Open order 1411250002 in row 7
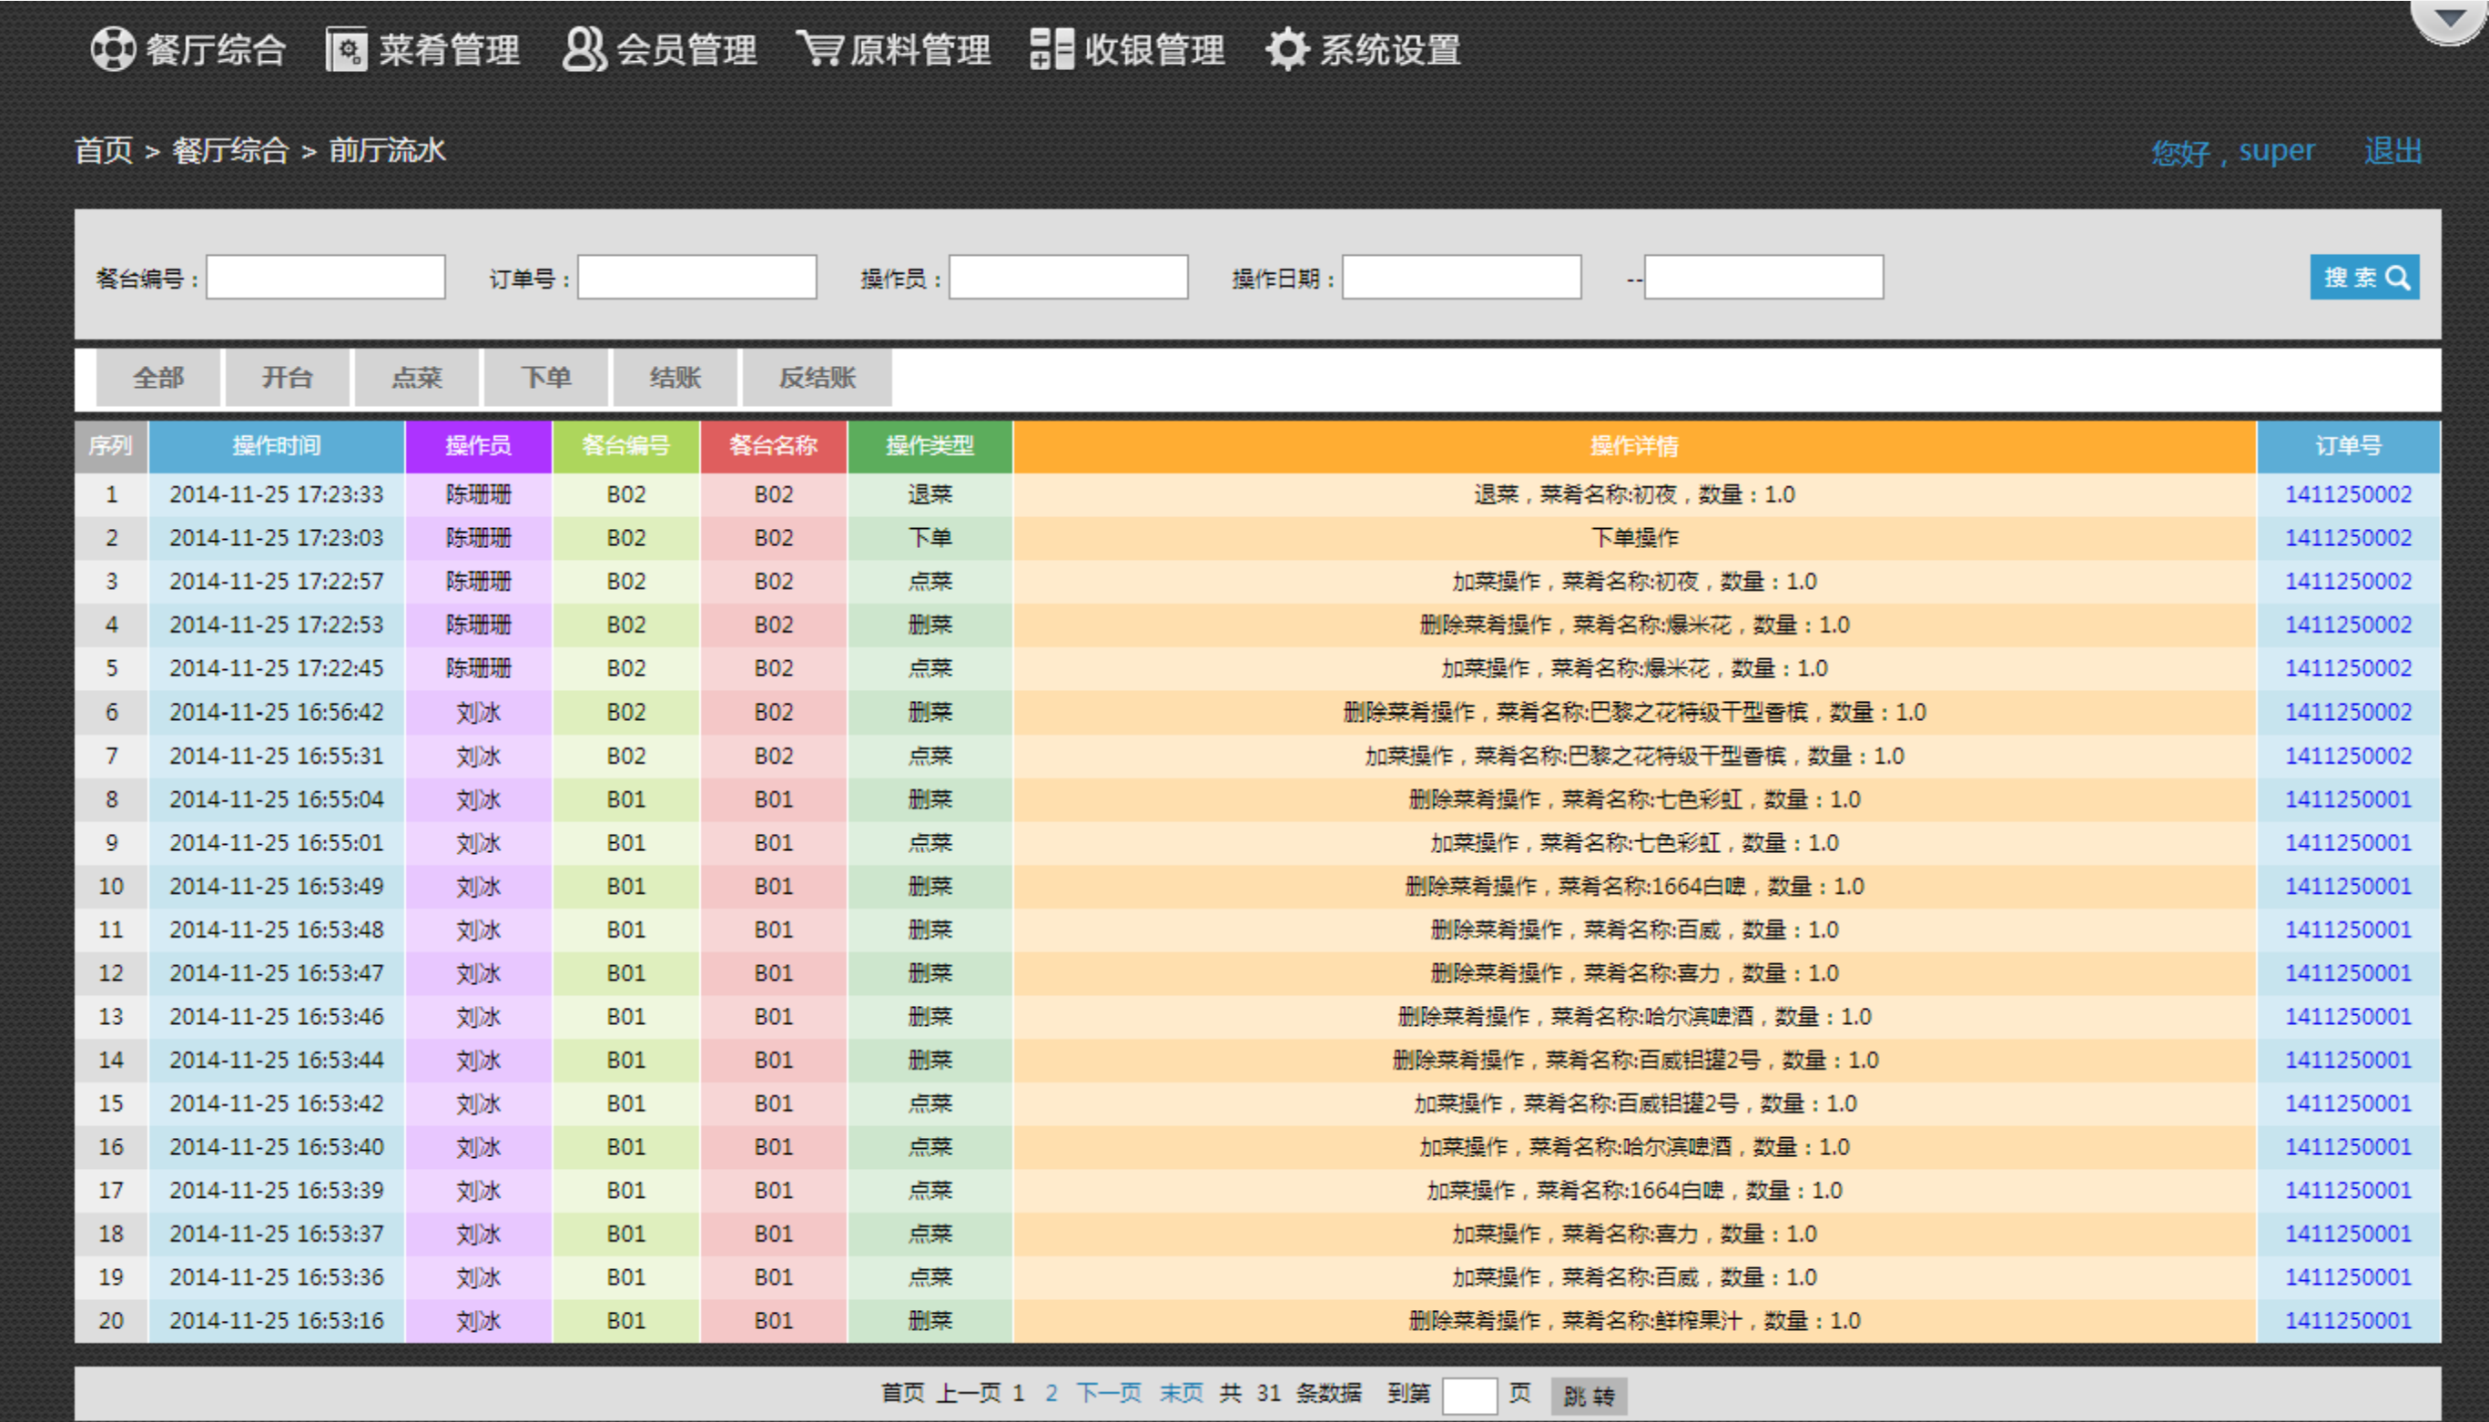Image resolution: width=2489 pixels, height=1422 pixels. (x=2349, y=756)
